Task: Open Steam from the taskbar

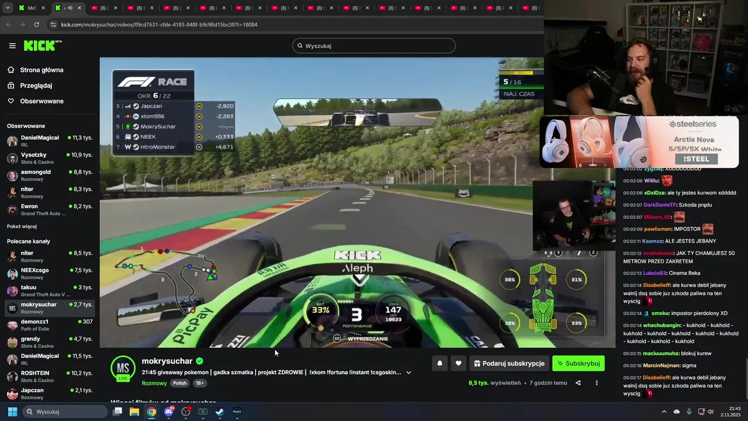Action: (x=220, y=412)
